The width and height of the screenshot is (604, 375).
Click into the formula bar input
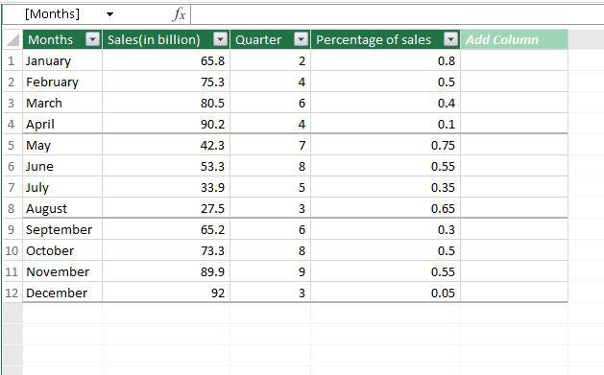point(397,14)
